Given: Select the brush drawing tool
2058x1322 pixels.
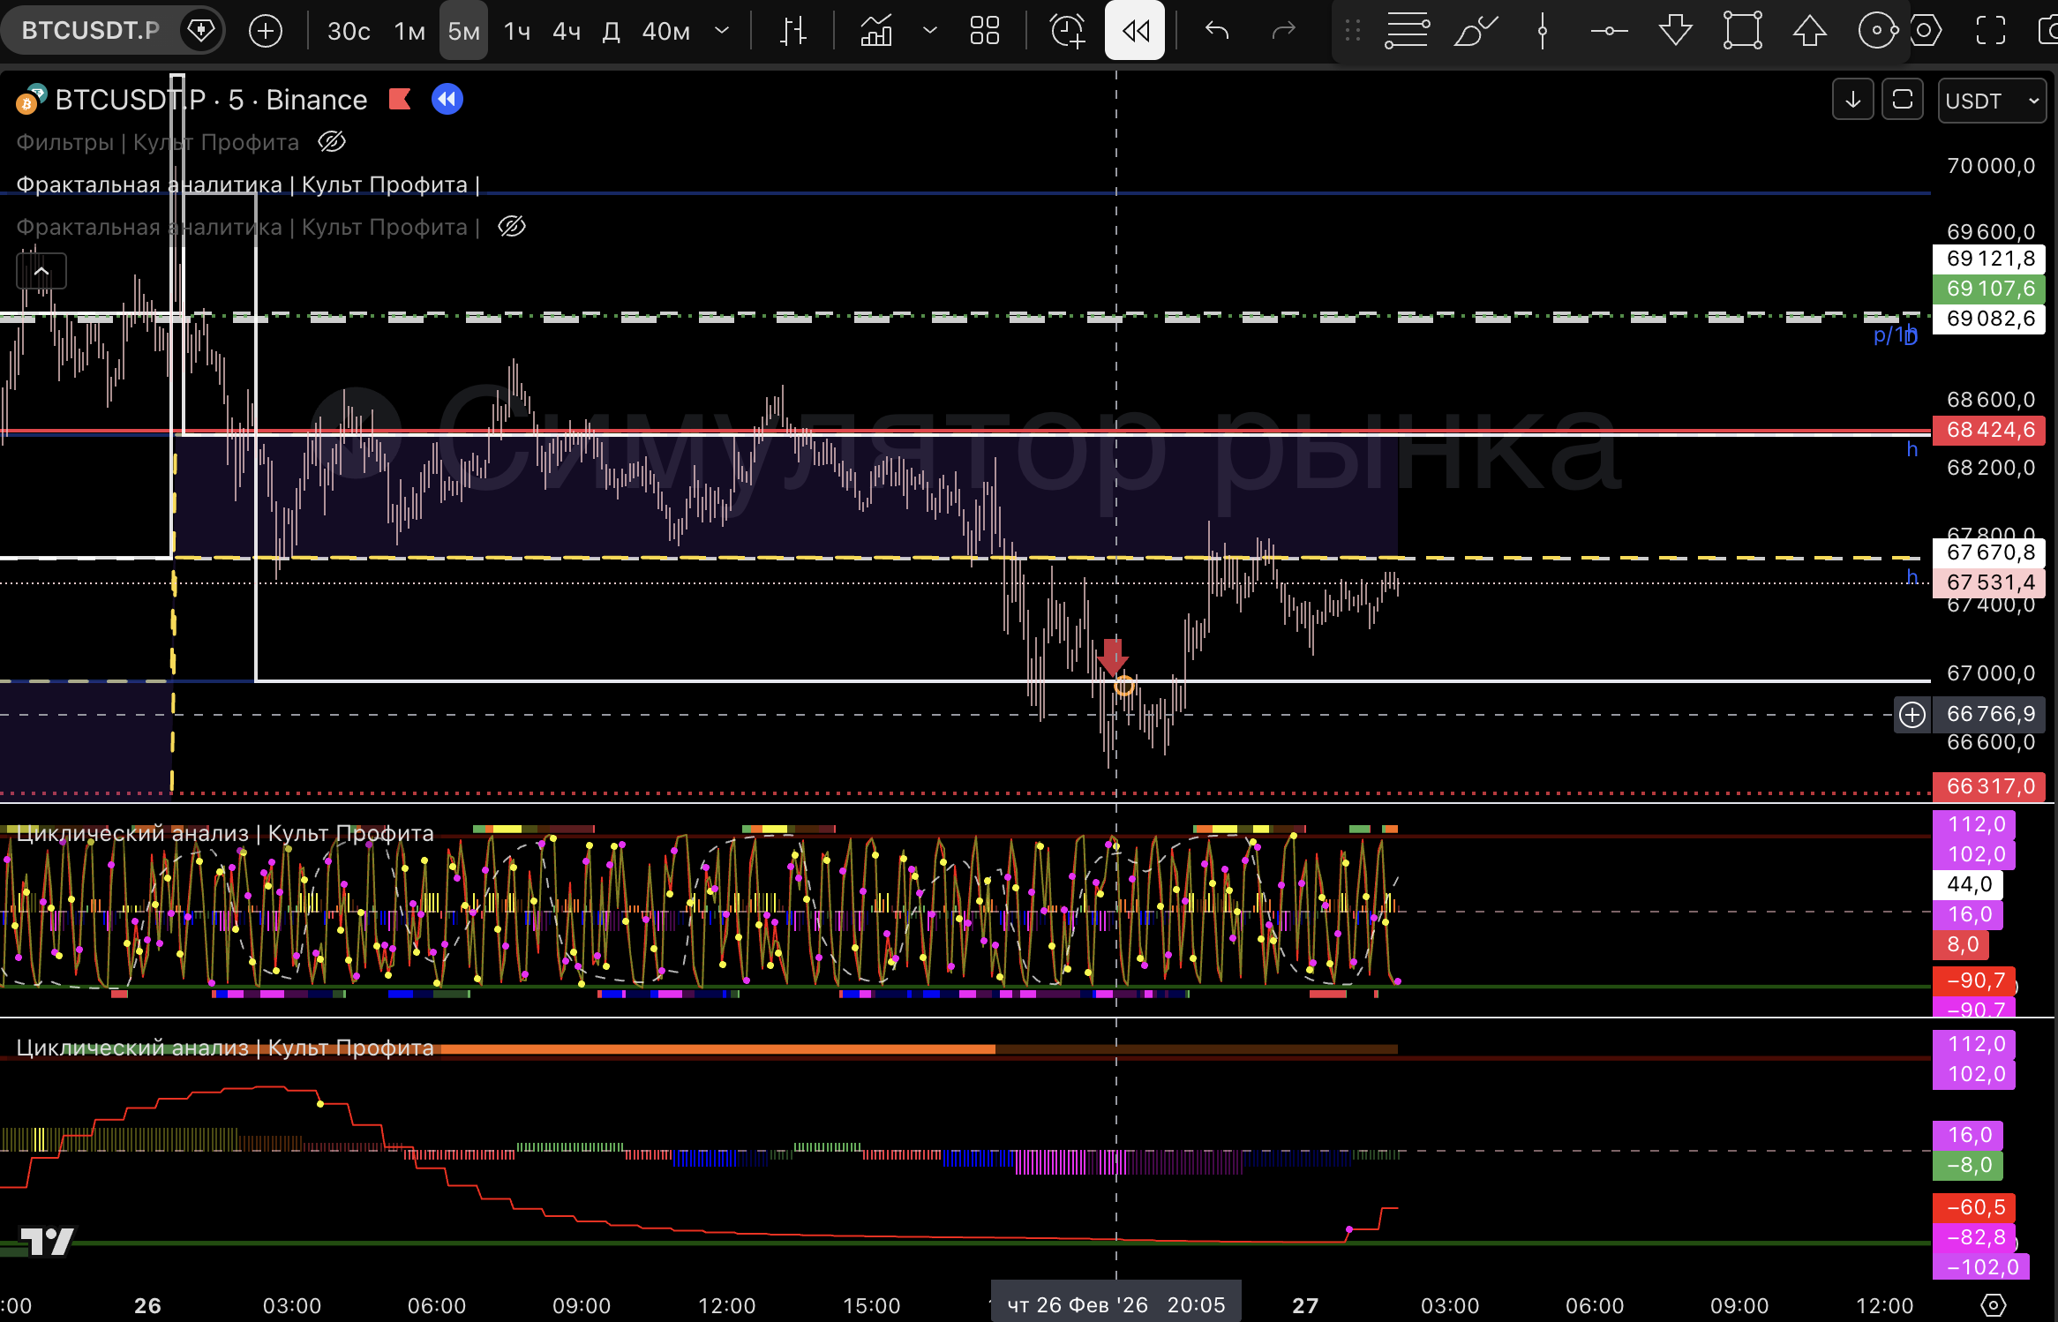Looking at the screenshot, I should click(1475, 32).
